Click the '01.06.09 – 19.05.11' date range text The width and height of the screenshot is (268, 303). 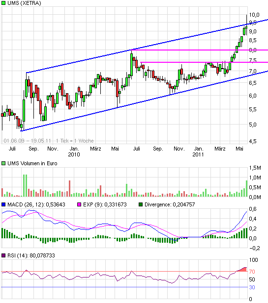28,141
